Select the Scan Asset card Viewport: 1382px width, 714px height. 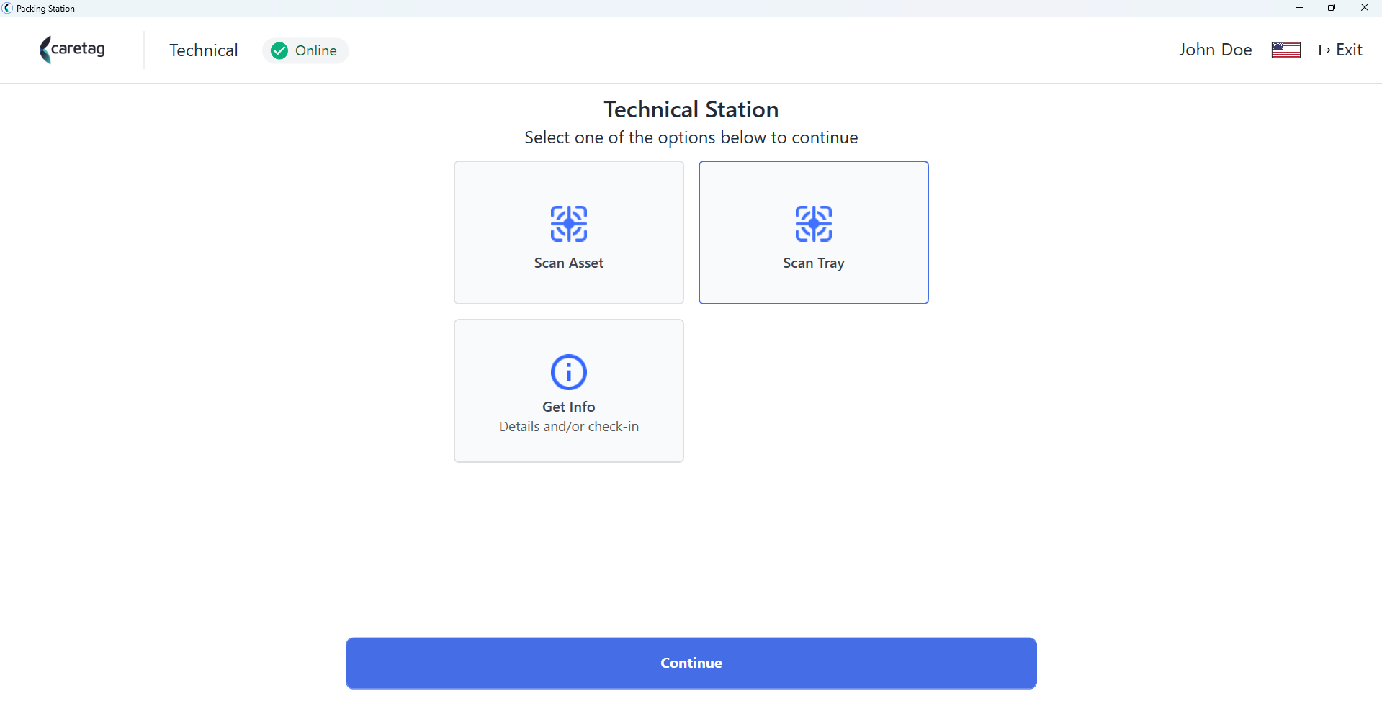click(569, 232)
